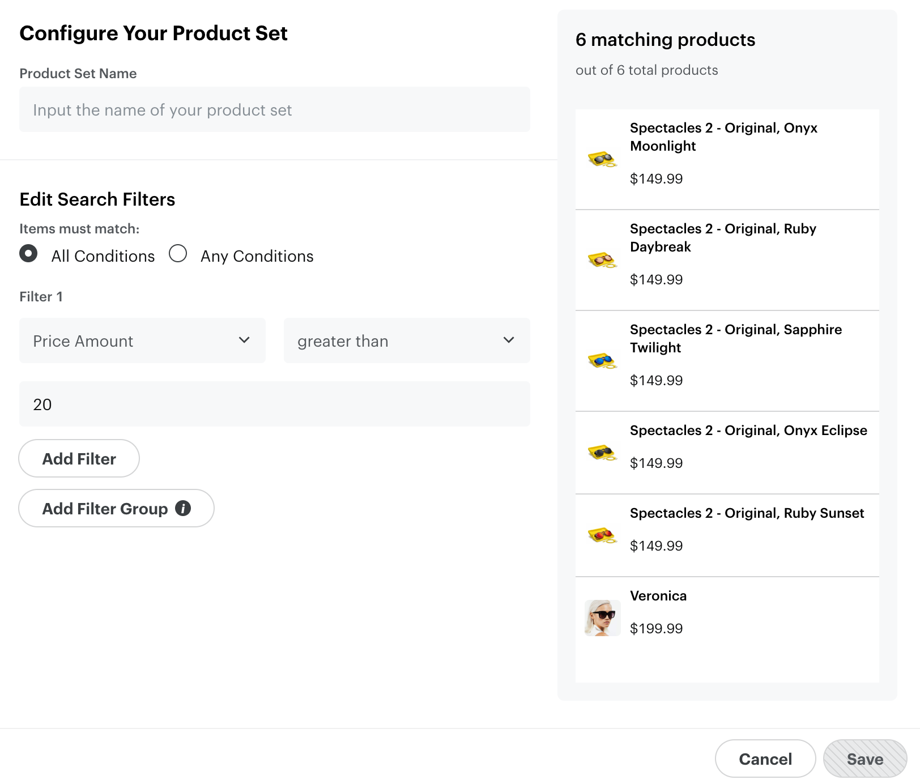Click the Add Filter Group button

point(105,509)
